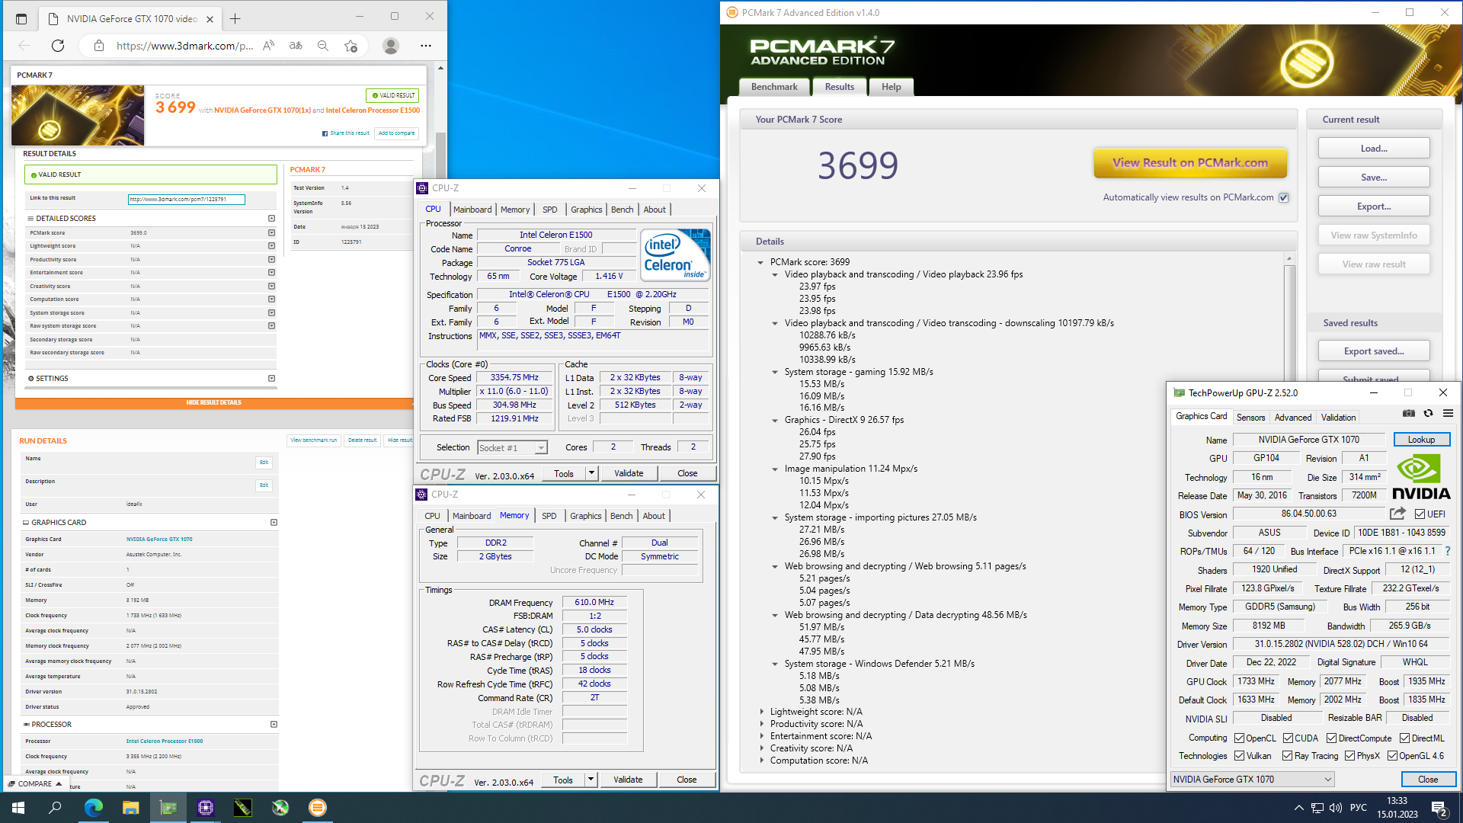Open a new tab in Edge
Screen dimensions: 1463x823
tap(235, 18)
